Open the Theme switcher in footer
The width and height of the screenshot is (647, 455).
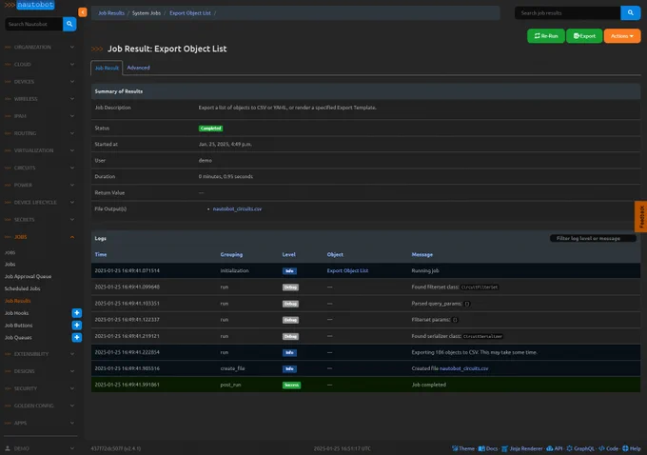coord(463,448)
